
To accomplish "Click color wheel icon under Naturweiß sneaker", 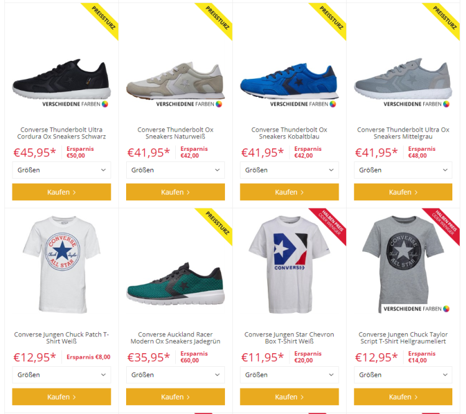I will click(219, 104).
